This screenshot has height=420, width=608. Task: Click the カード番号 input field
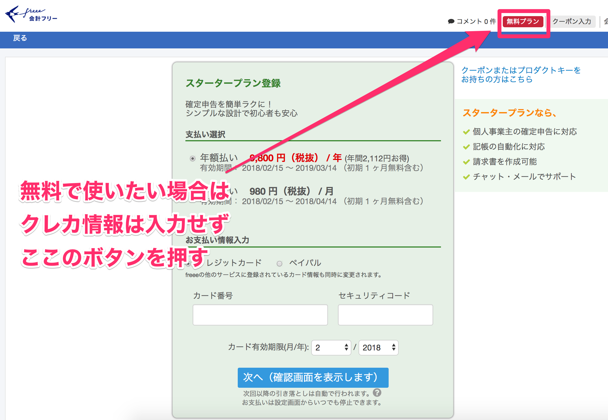260,315
